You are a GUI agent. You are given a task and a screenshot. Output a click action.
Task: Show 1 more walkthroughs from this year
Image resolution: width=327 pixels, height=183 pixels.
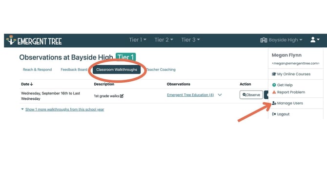tap(64, 110)
